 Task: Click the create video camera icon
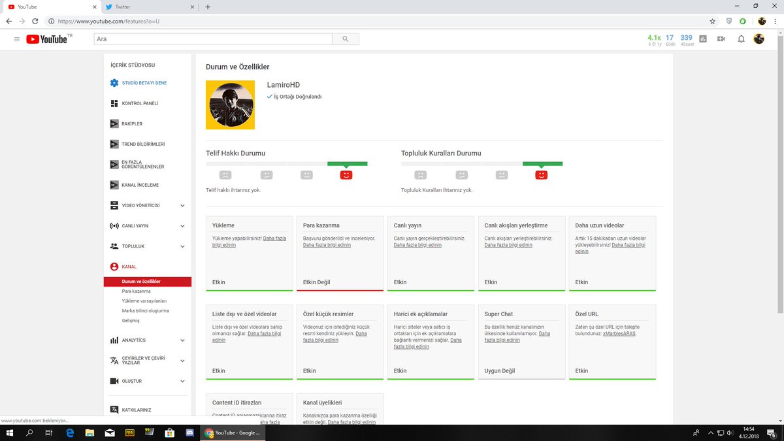click(721, 39)
